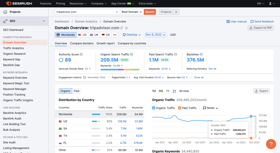Click the more countries ellipsis button
Viewport: 280px width, 153px height.
click(115, 35)
